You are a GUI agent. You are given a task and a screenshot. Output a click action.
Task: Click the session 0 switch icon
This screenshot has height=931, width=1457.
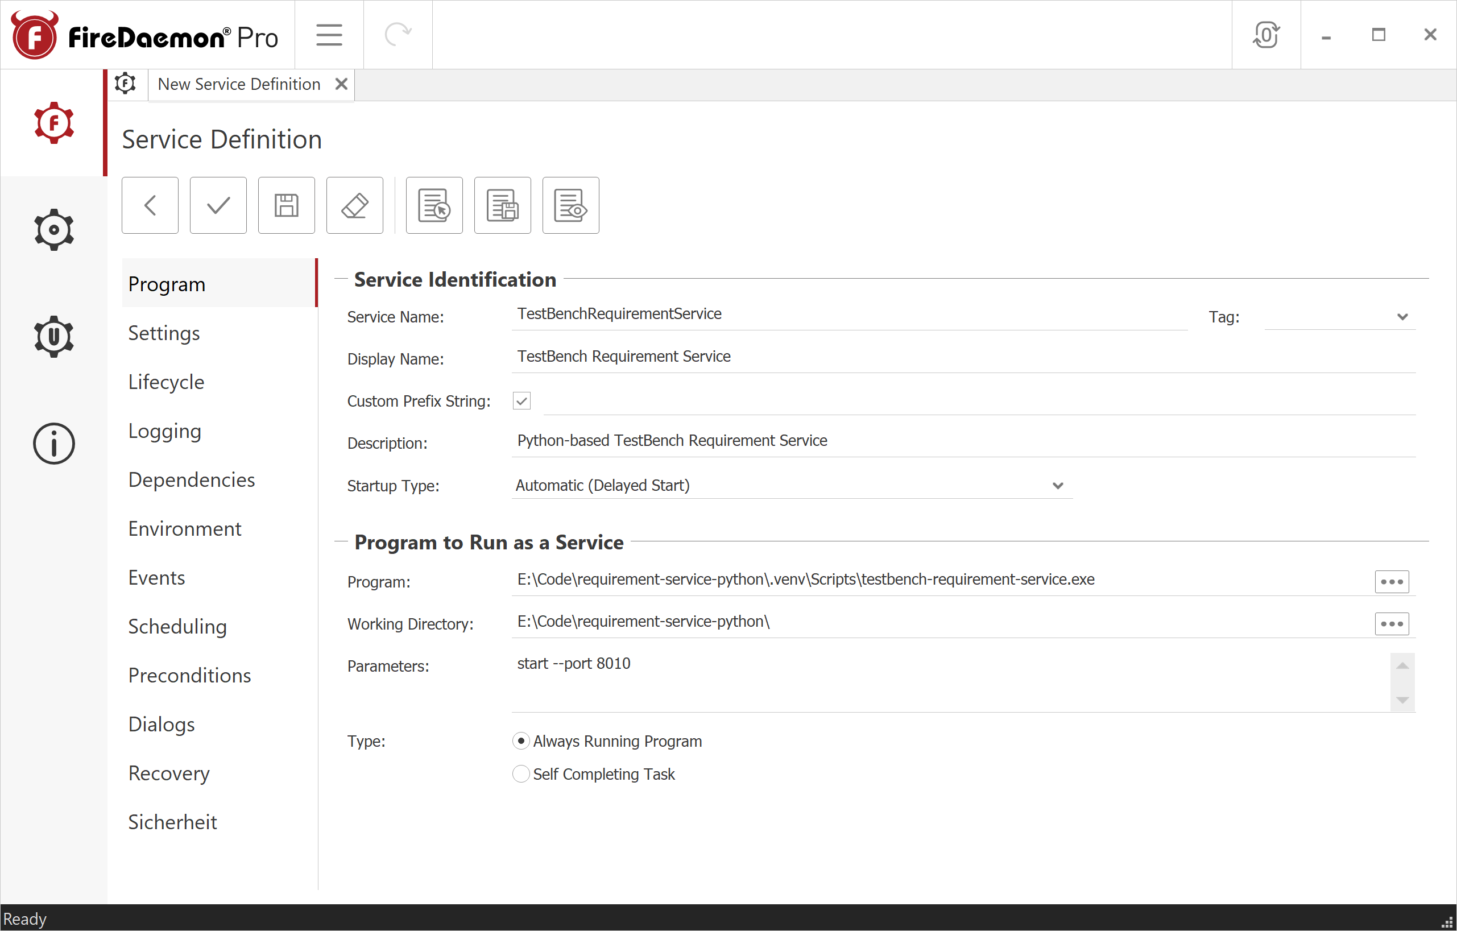1266,35
